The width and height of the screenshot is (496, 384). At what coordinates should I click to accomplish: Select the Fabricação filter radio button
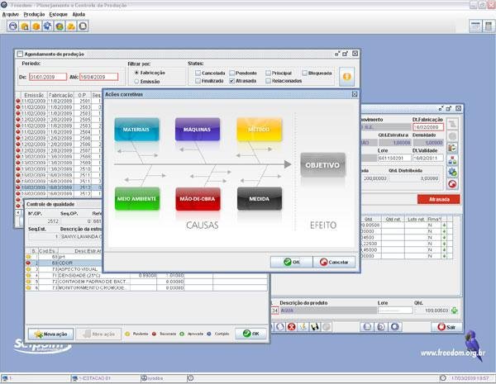pos(136,73)
